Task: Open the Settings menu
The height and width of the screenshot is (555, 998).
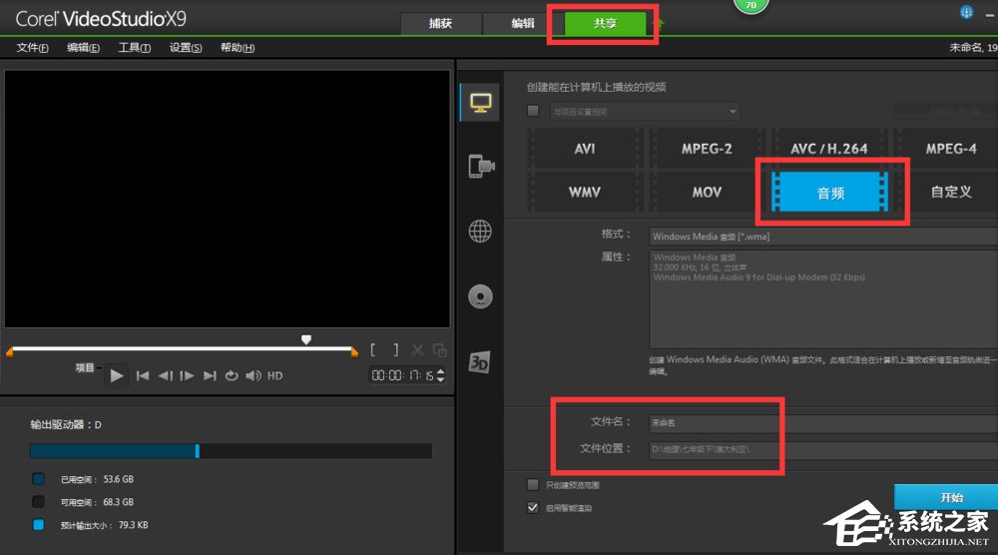Action: click(186, 48)
